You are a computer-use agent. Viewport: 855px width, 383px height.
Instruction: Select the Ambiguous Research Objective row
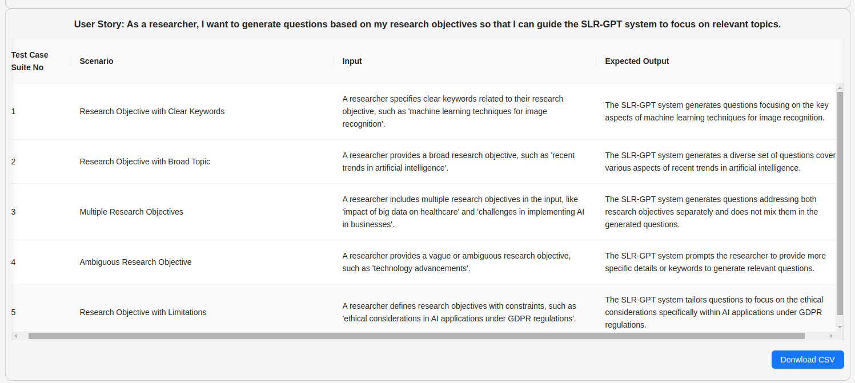424,262
